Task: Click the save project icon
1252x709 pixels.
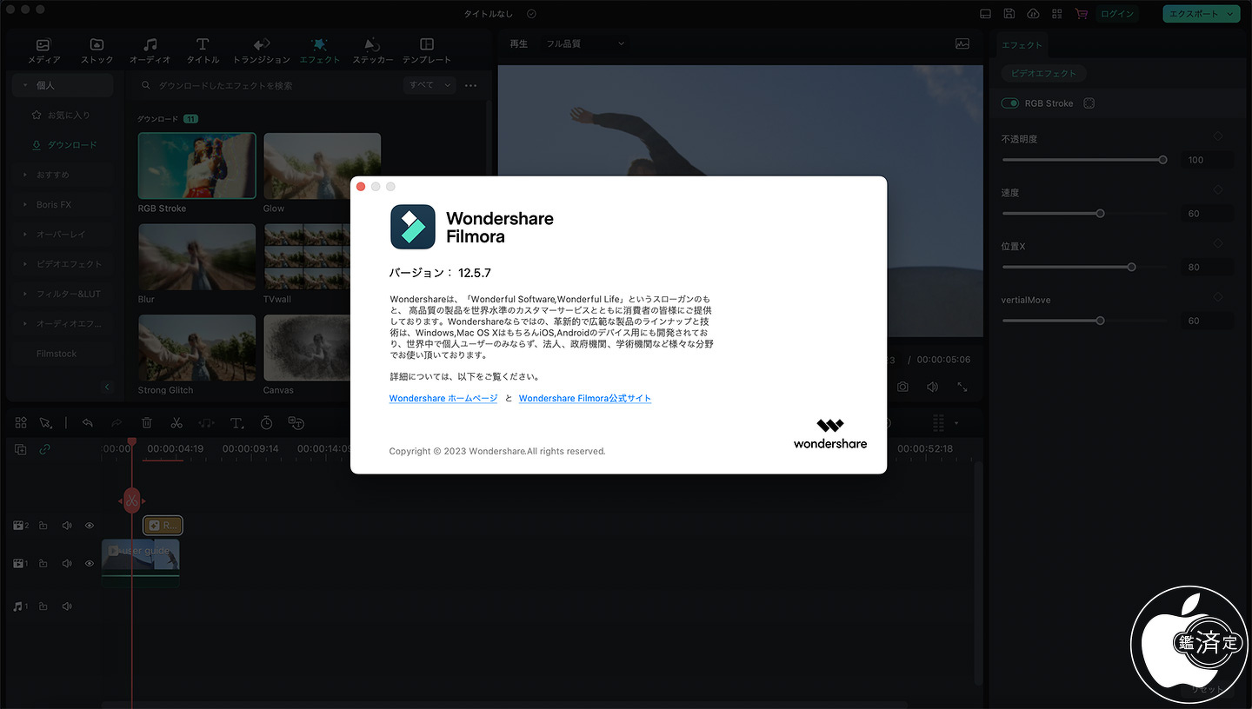Action: (1009, 14)
